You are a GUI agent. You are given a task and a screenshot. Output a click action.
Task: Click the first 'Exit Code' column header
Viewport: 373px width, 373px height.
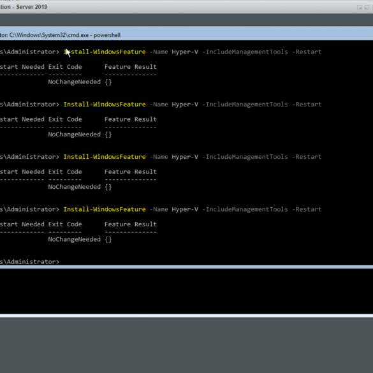pos(65,67)
